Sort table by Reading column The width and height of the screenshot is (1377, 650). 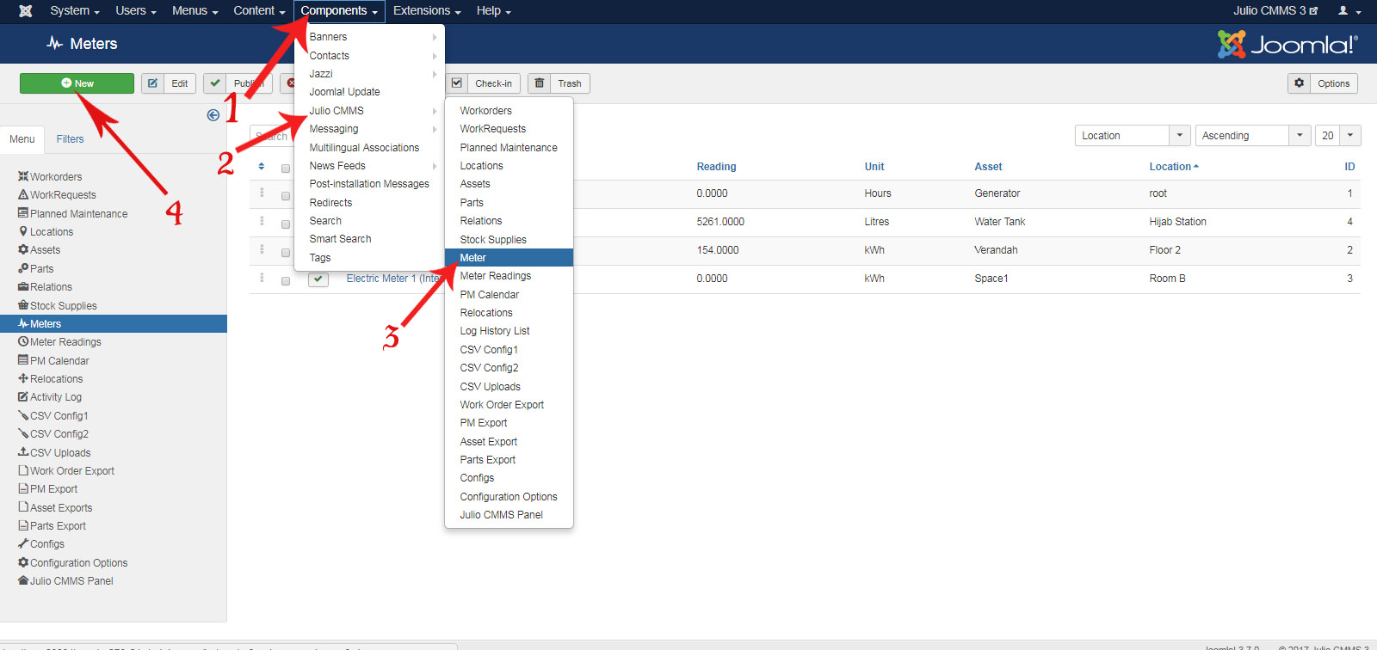[716, 167]
